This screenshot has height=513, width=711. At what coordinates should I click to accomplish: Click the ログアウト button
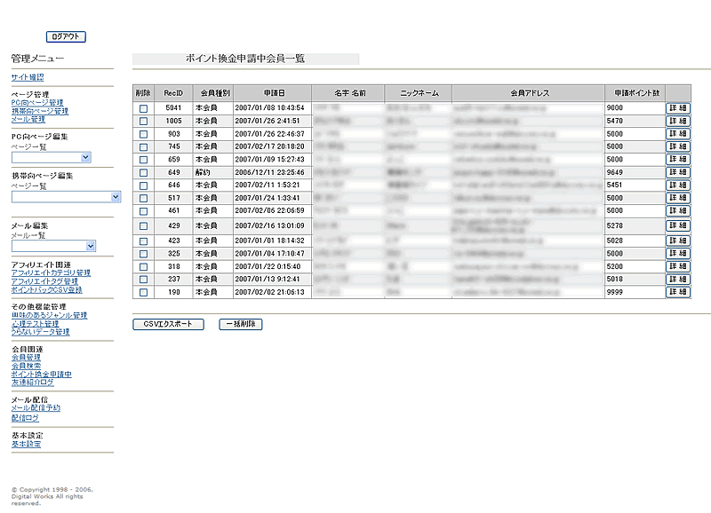(66, 36)
